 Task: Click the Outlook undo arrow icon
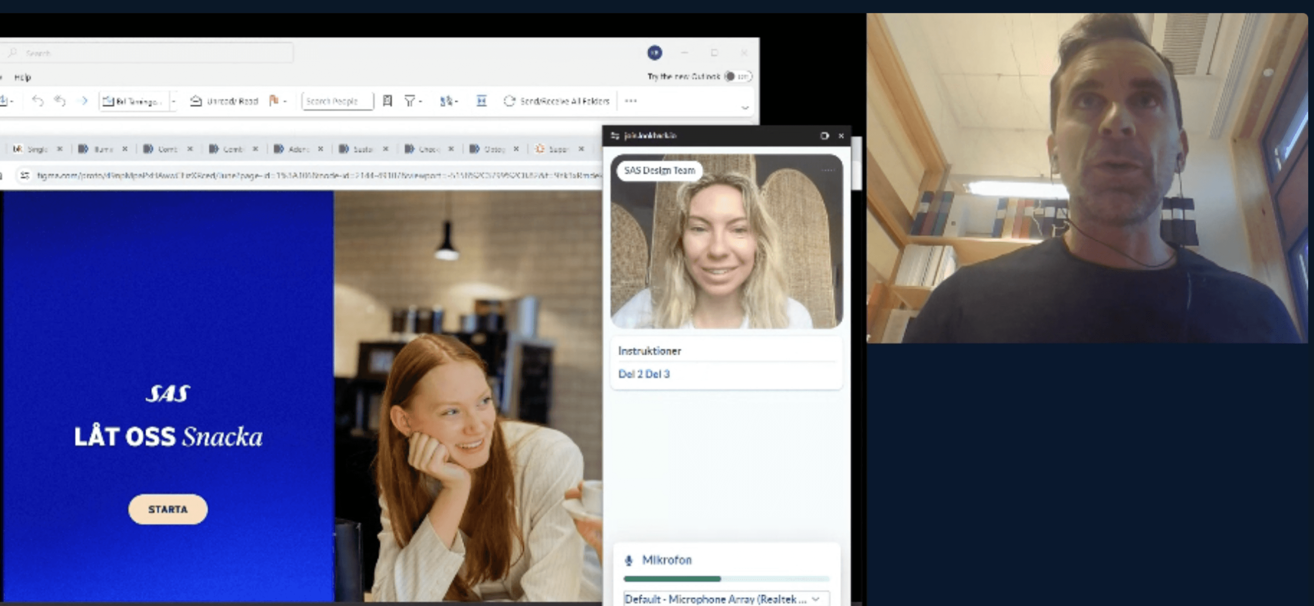(x=37, y=101)
